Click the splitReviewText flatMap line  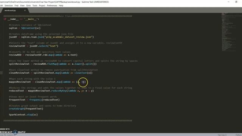pos(53,64)
